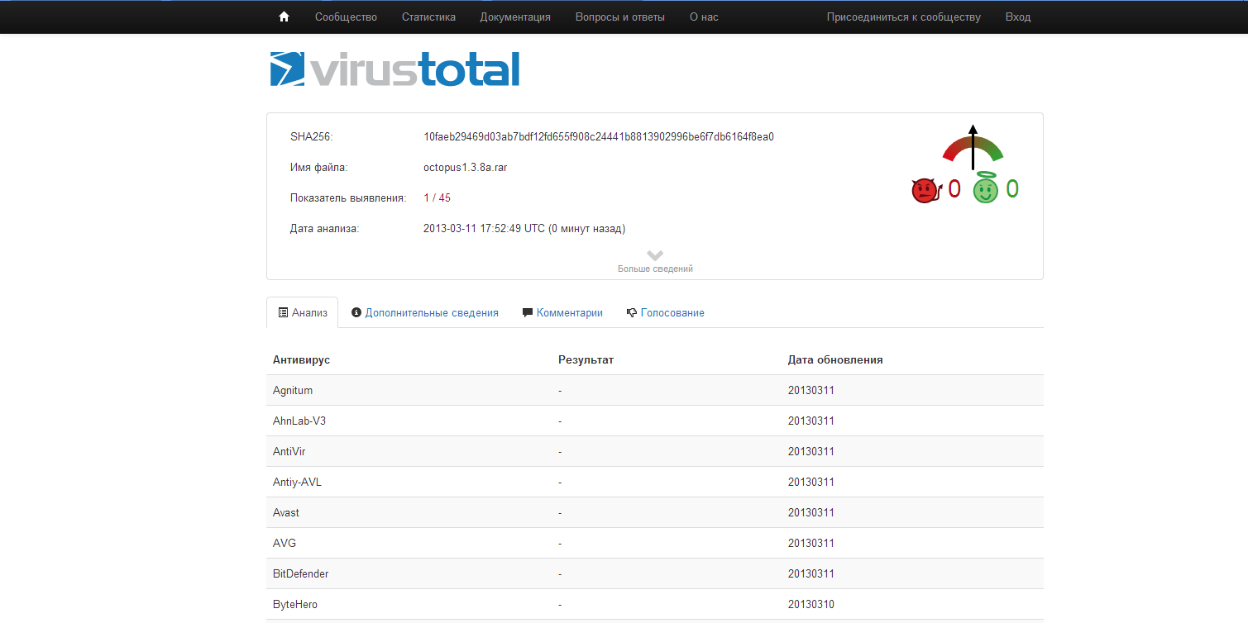1248x623 pixels.
Task: Click the AntiVir row name
Action: tap(289, 451)
